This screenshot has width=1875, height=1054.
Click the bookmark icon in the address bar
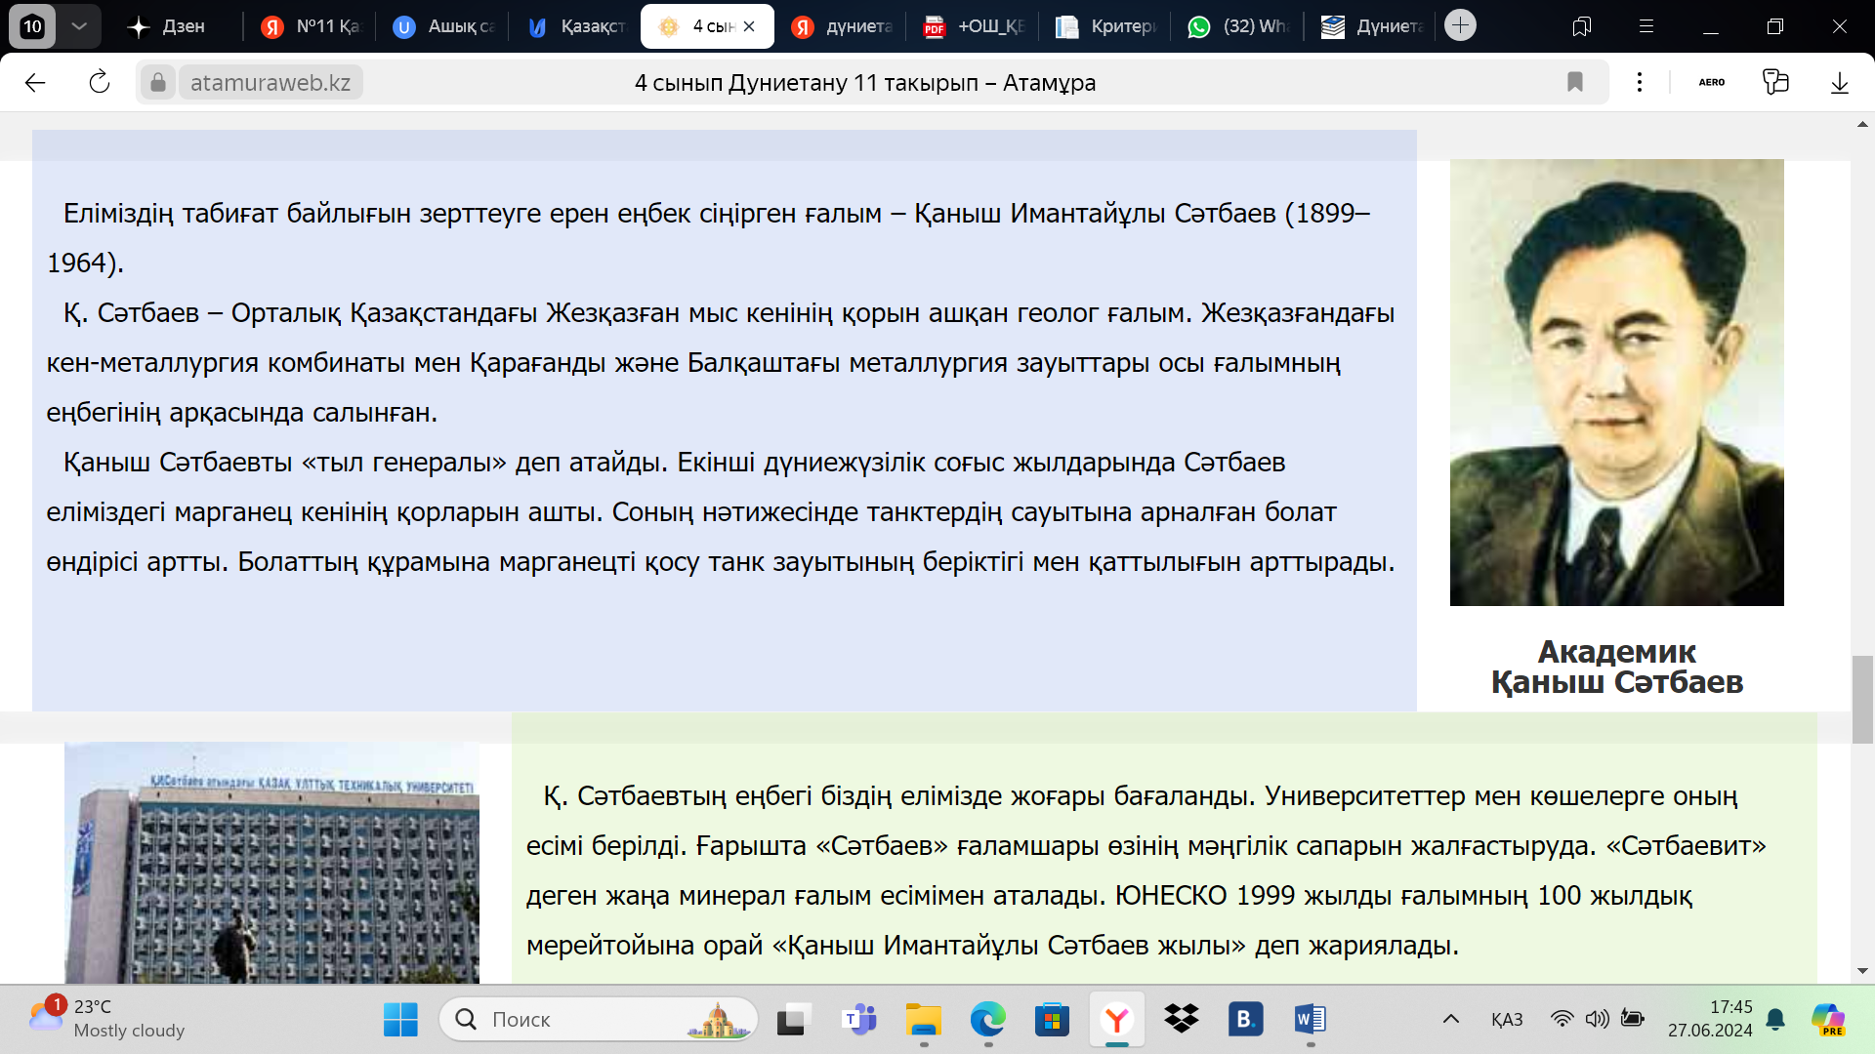coord(1574,82)
